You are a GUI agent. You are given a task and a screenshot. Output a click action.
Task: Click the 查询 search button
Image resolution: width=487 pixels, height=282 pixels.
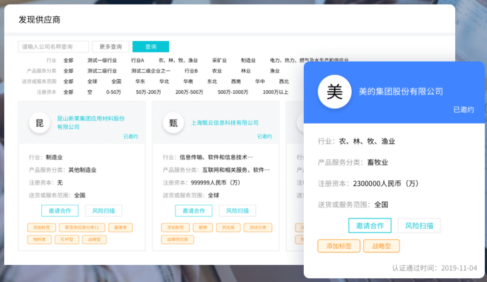pyautogui.click(x=151, y=46)
